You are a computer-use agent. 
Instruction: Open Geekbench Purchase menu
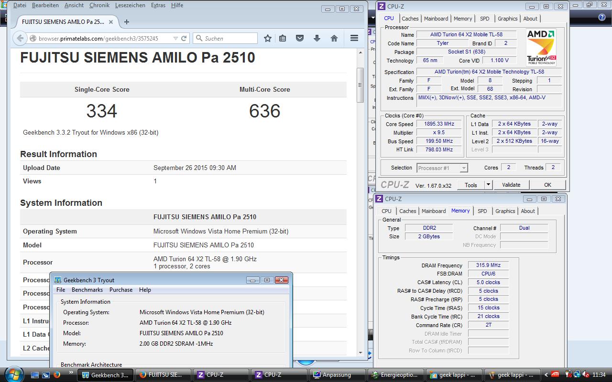[121, 290]
